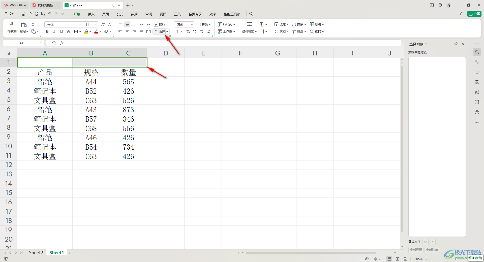The width and height of the screenshot is (484, 262).
Task: Open fill color dropdown arrow
Action: 90,32
